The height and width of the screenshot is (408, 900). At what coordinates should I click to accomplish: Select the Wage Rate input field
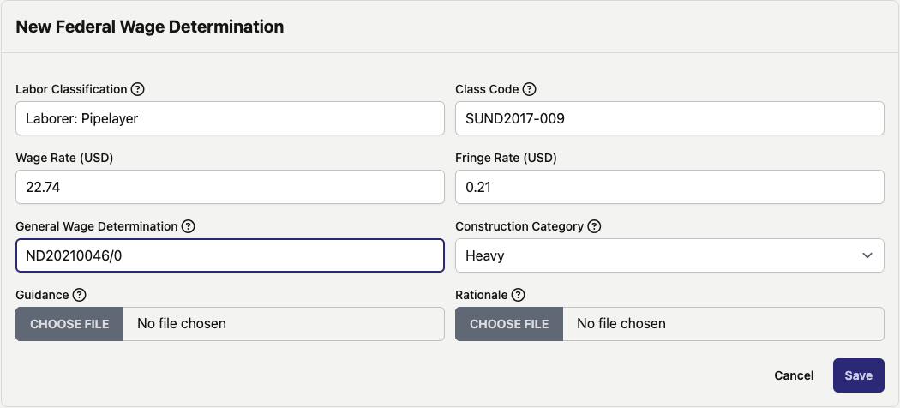tap(230, 187)
